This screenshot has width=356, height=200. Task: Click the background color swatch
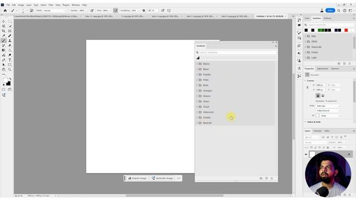coord(9,84)
